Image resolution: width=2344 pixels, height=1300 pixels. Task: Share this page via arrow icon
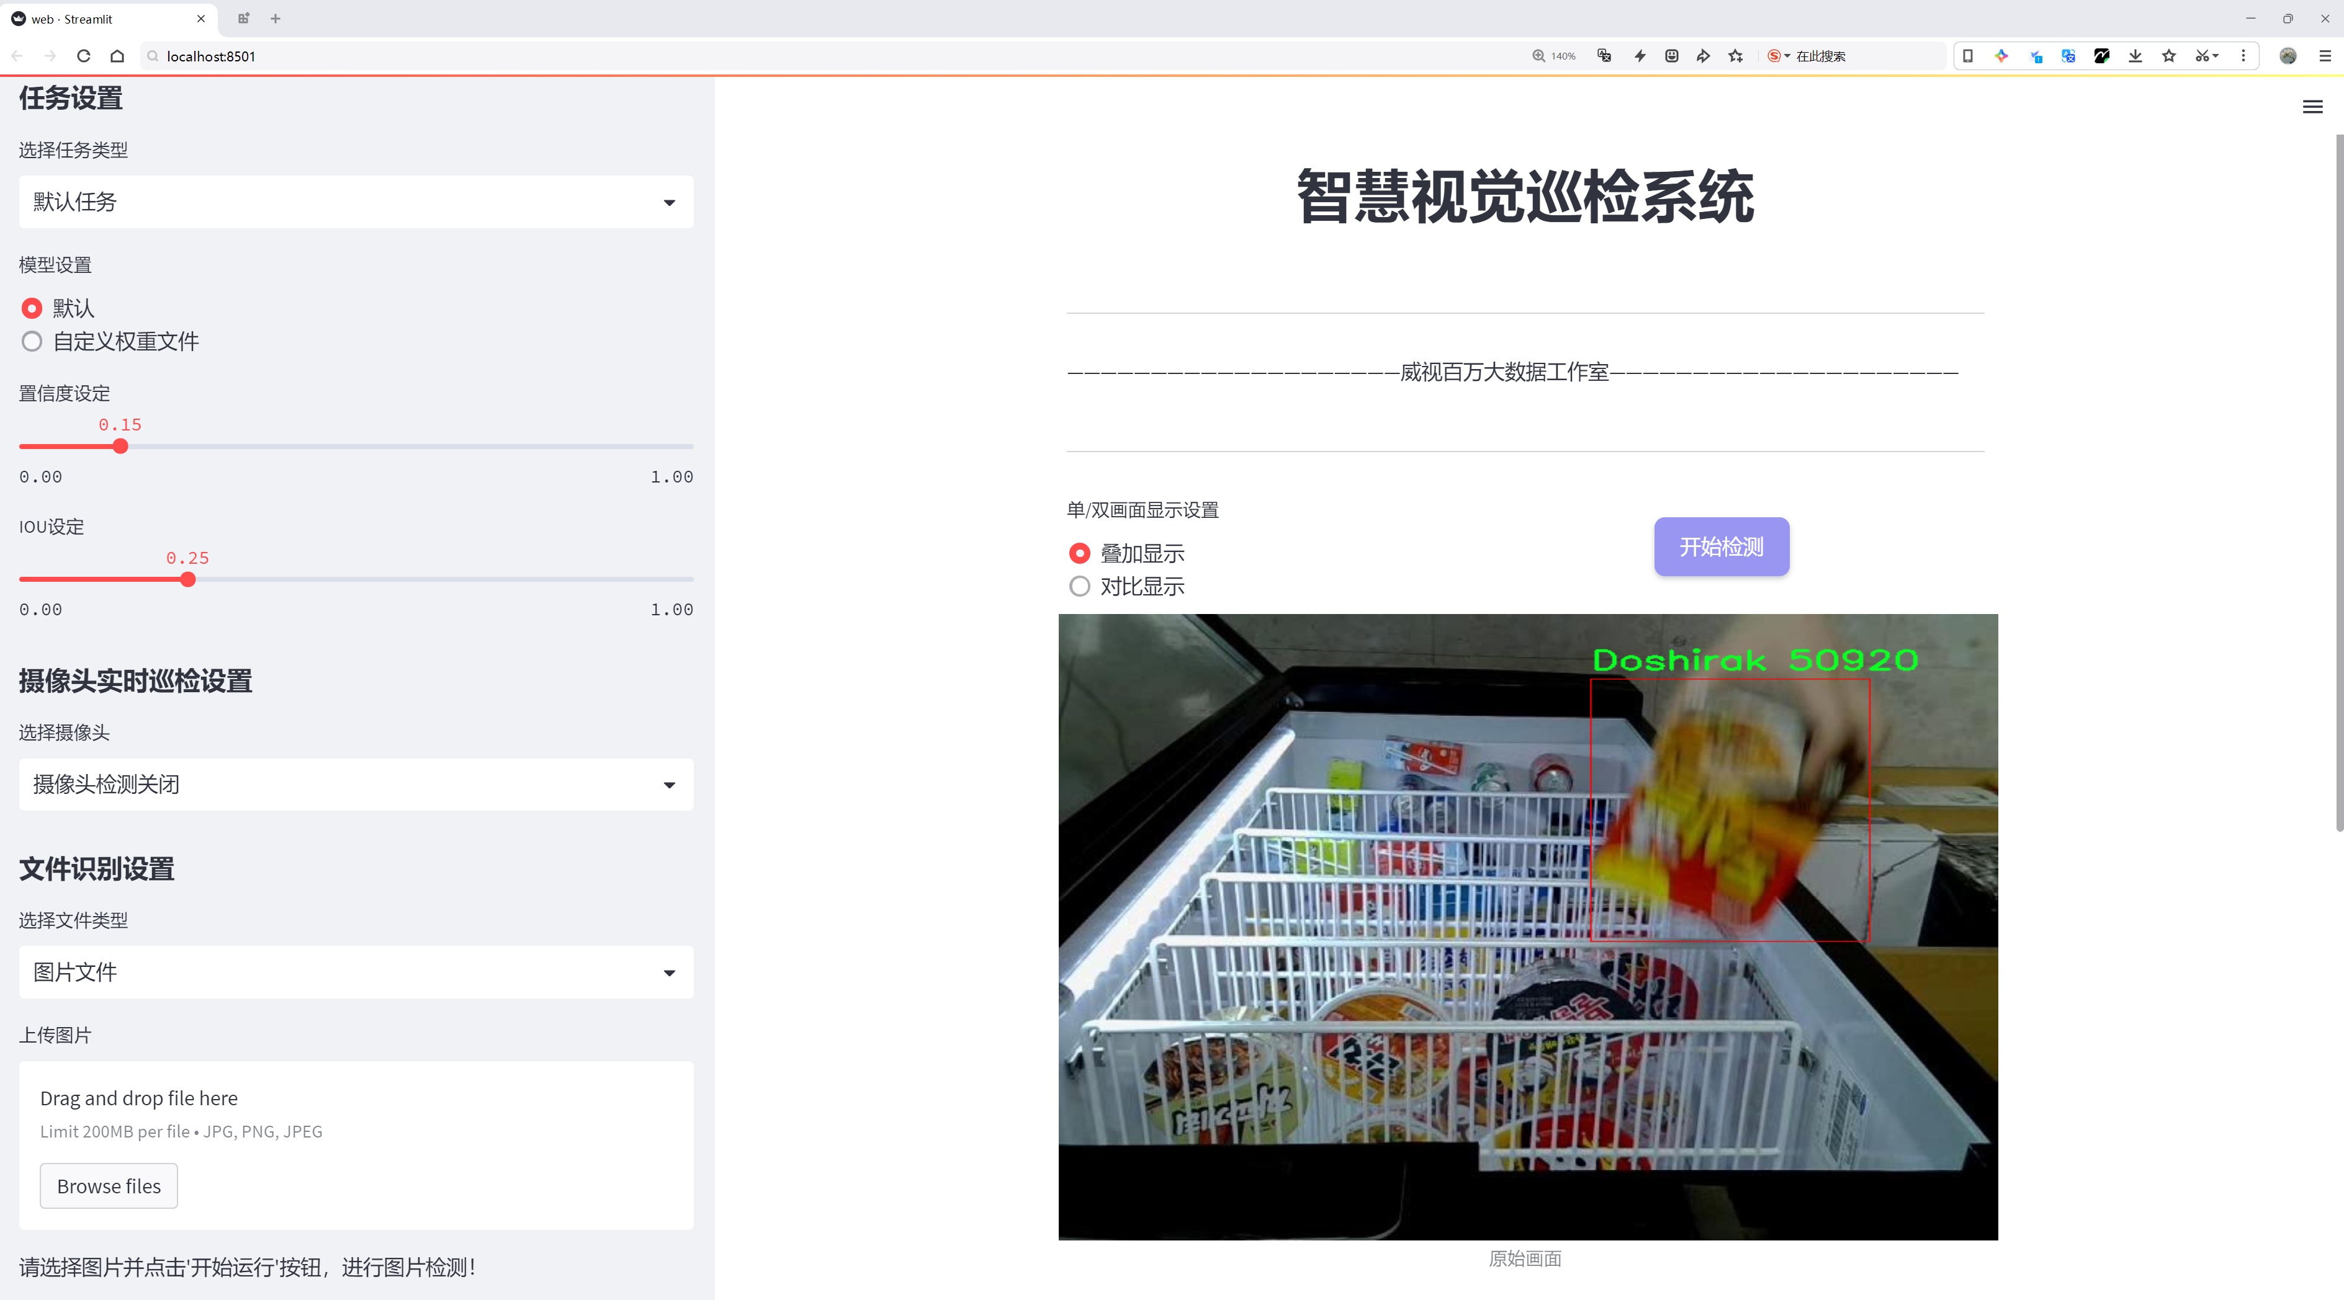[1704, 55]
